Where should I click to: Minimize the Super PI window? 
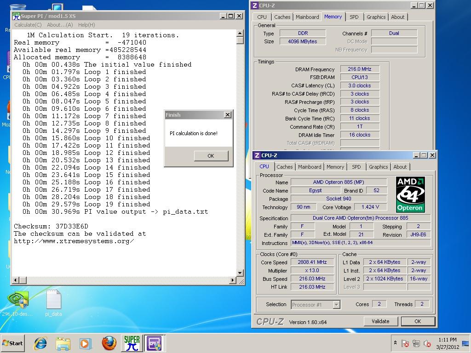coord(223,16)
